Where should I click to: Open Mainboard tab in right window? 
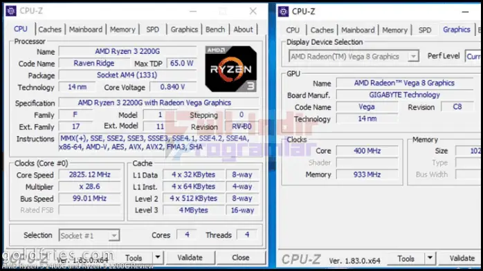click(x=358, y=30)
